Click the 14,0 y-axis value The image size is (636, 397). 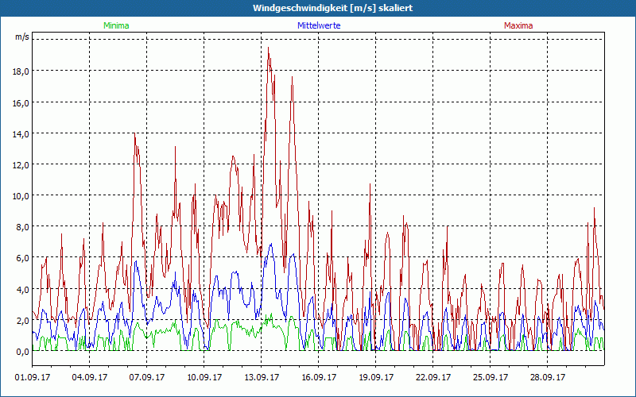click(x=21, y=134)
